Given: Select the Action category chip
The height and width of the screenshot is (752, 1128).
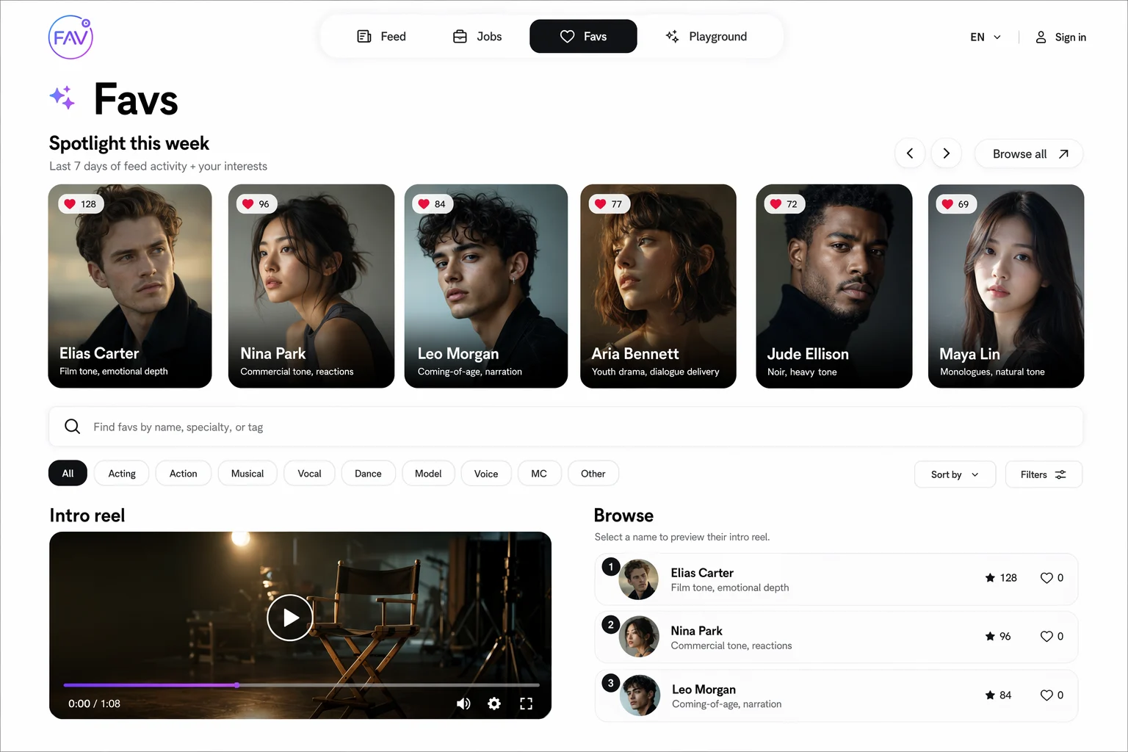Looking at the screenshot, I should point(184,474).
